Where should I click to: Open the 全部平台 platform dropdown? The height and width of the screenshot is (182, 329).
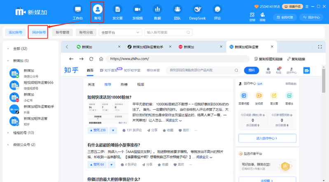click(120, 32)
